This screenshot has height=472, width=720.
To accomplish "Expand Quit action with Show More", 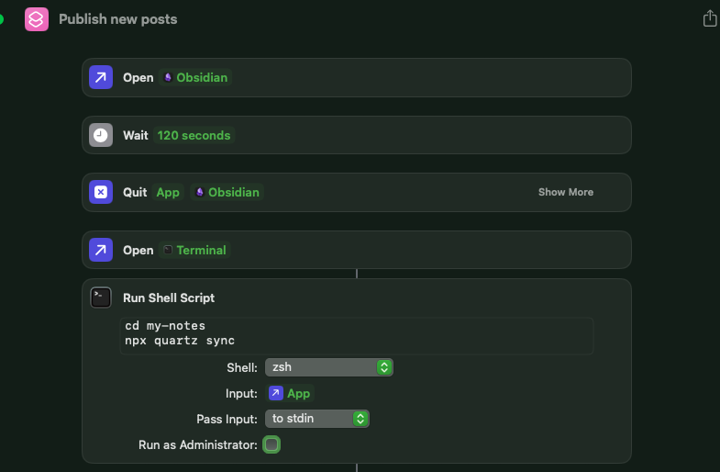I will point(565,192).
